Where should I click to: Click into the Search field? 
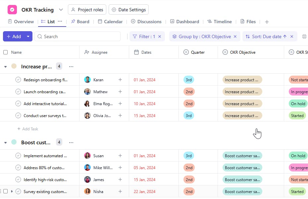[79, 36]
